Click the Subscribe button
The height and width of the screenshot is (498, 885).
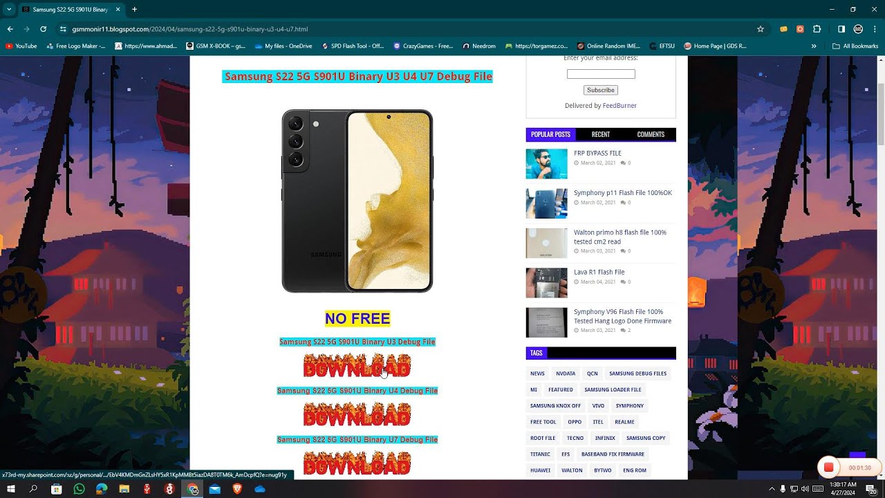coord(600,90)
